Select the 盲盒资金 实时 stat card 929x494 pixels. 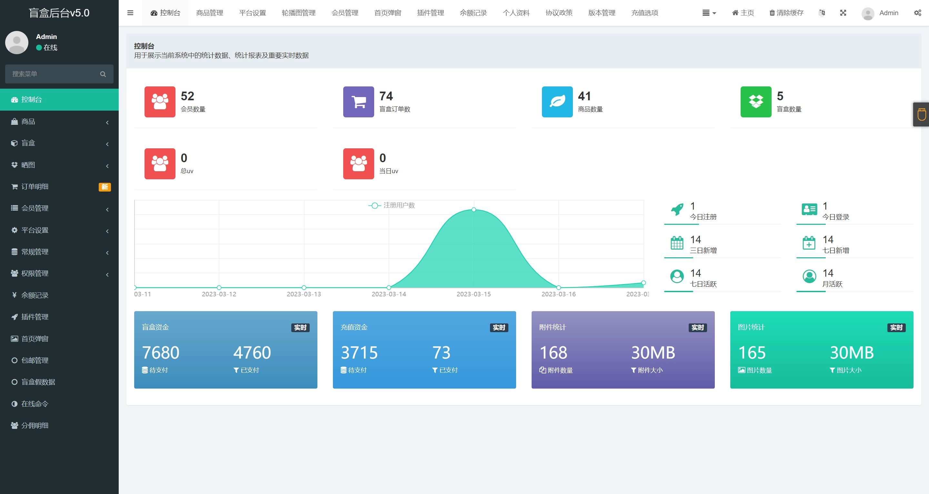point(225,351)
